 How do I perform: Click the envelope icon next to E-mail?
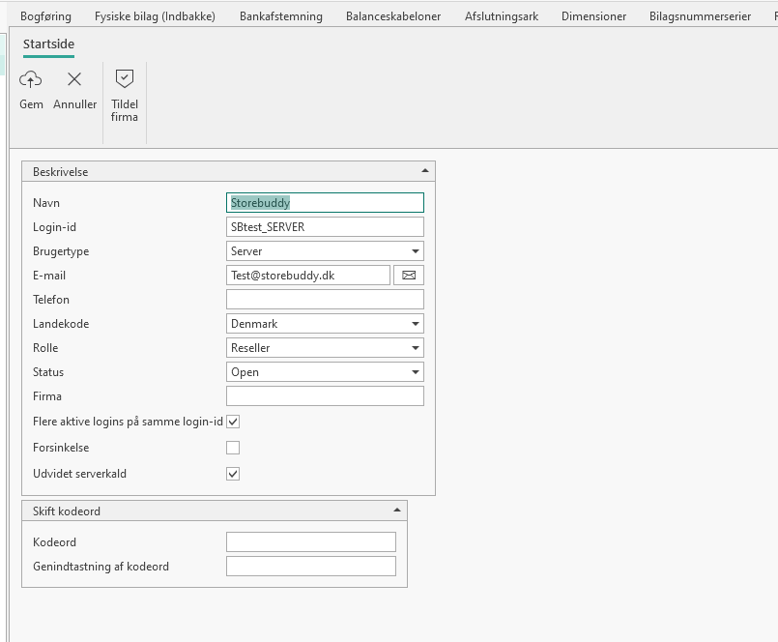[409, 276]
